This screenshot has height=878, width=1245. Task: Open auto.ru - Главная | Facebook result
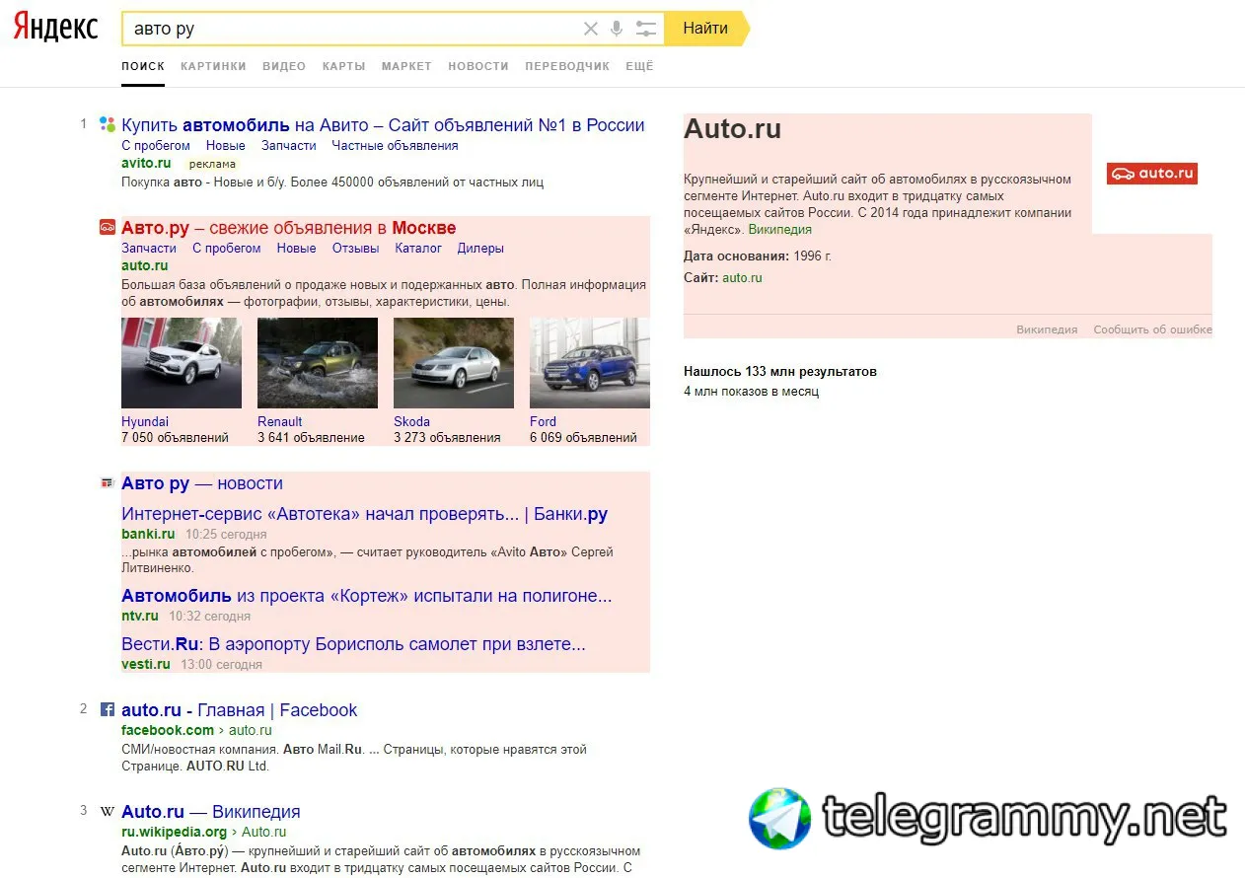(239, 709)
